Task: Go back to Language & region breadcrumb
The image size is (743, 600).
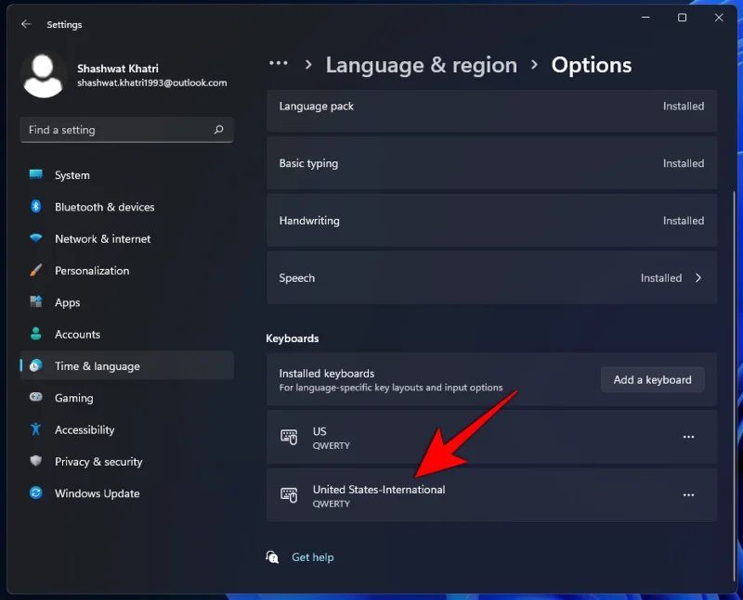Action: pos(422,65)
